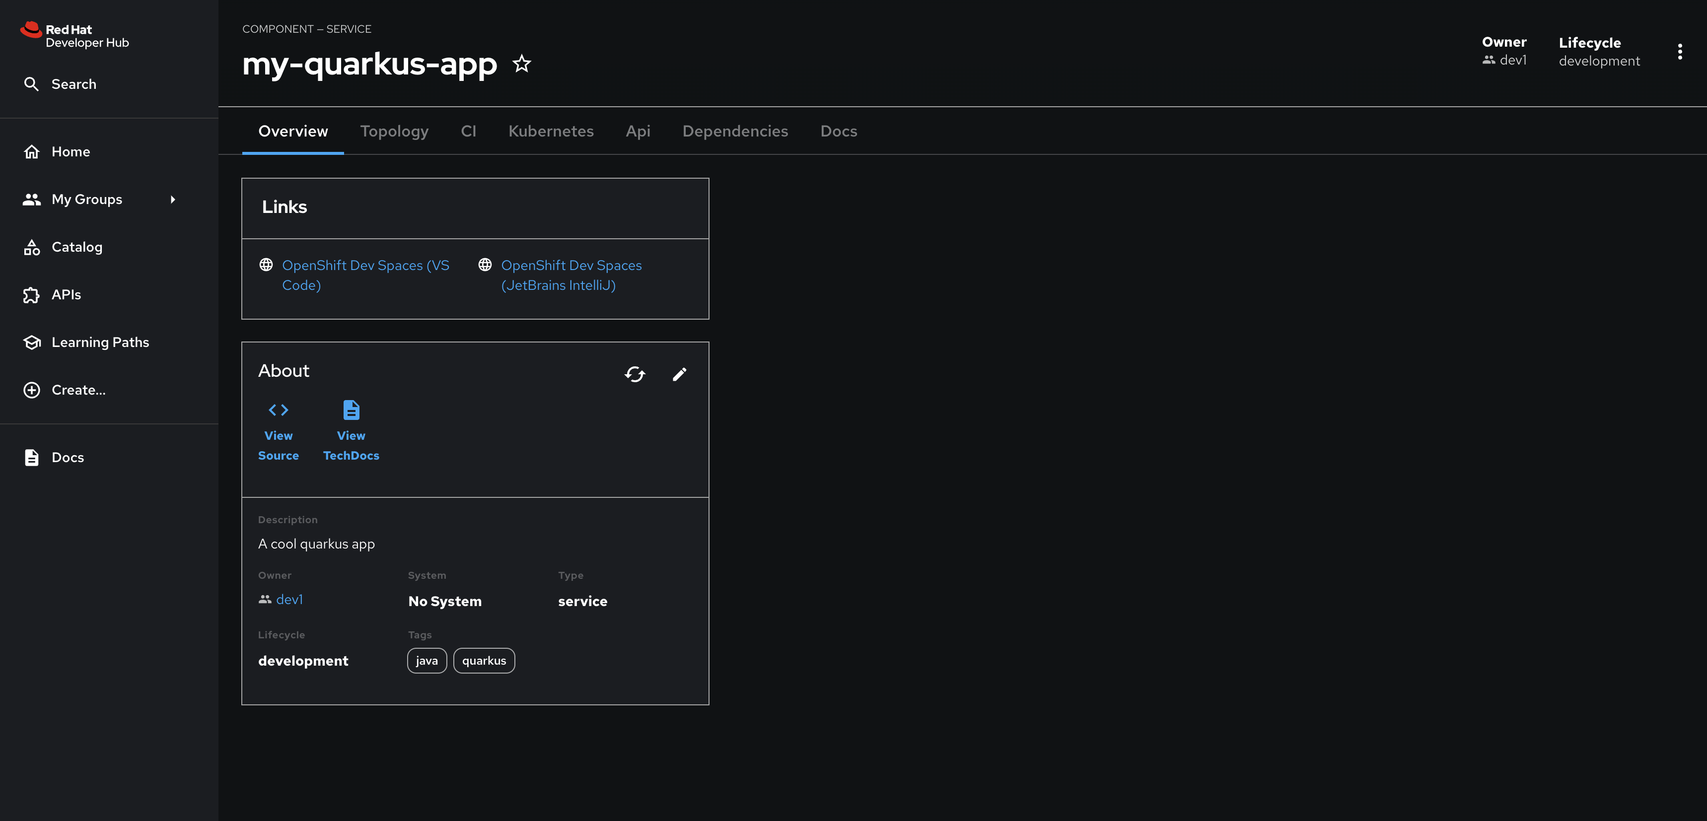Switch to the Kubernetes tab
The image size is (1707, 821).
point(551,131)
